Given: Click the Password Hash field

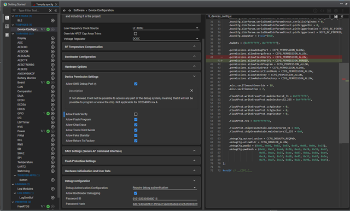Looking at the screenshot, I should pyautogui.click(x=165, y=204).
